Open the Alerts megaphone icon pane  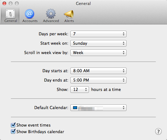point(69,14)
